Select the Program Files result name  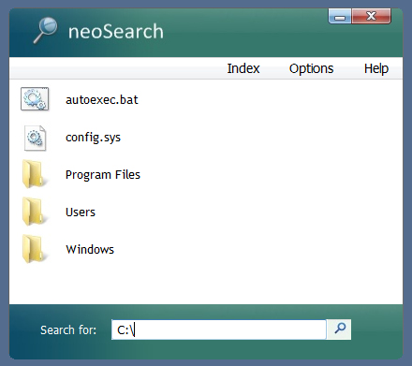[103, 175]
